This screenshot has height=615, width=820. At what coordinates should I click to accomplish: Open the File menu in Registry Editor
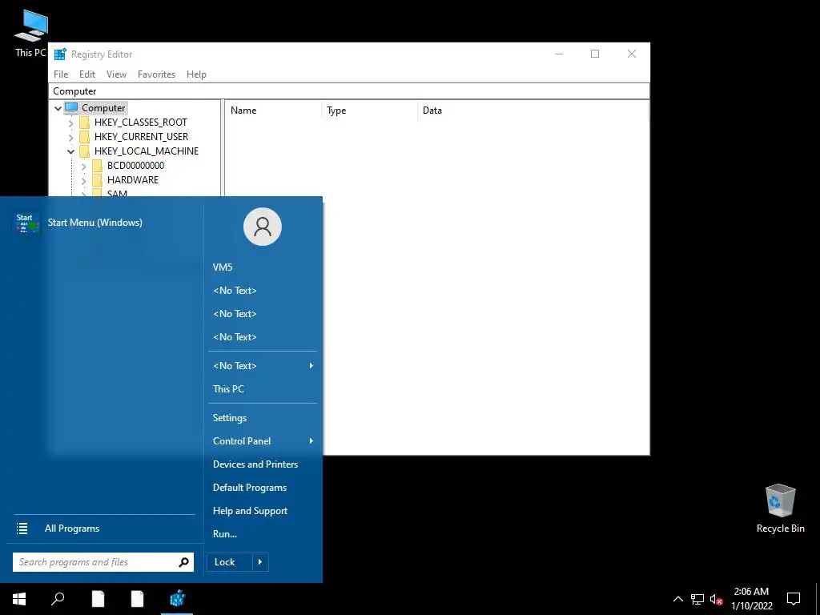pos(61,74)
